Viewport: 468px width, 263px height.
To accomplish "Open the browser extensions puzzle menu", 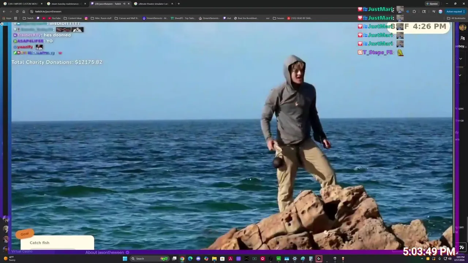I will pos(414,11).
